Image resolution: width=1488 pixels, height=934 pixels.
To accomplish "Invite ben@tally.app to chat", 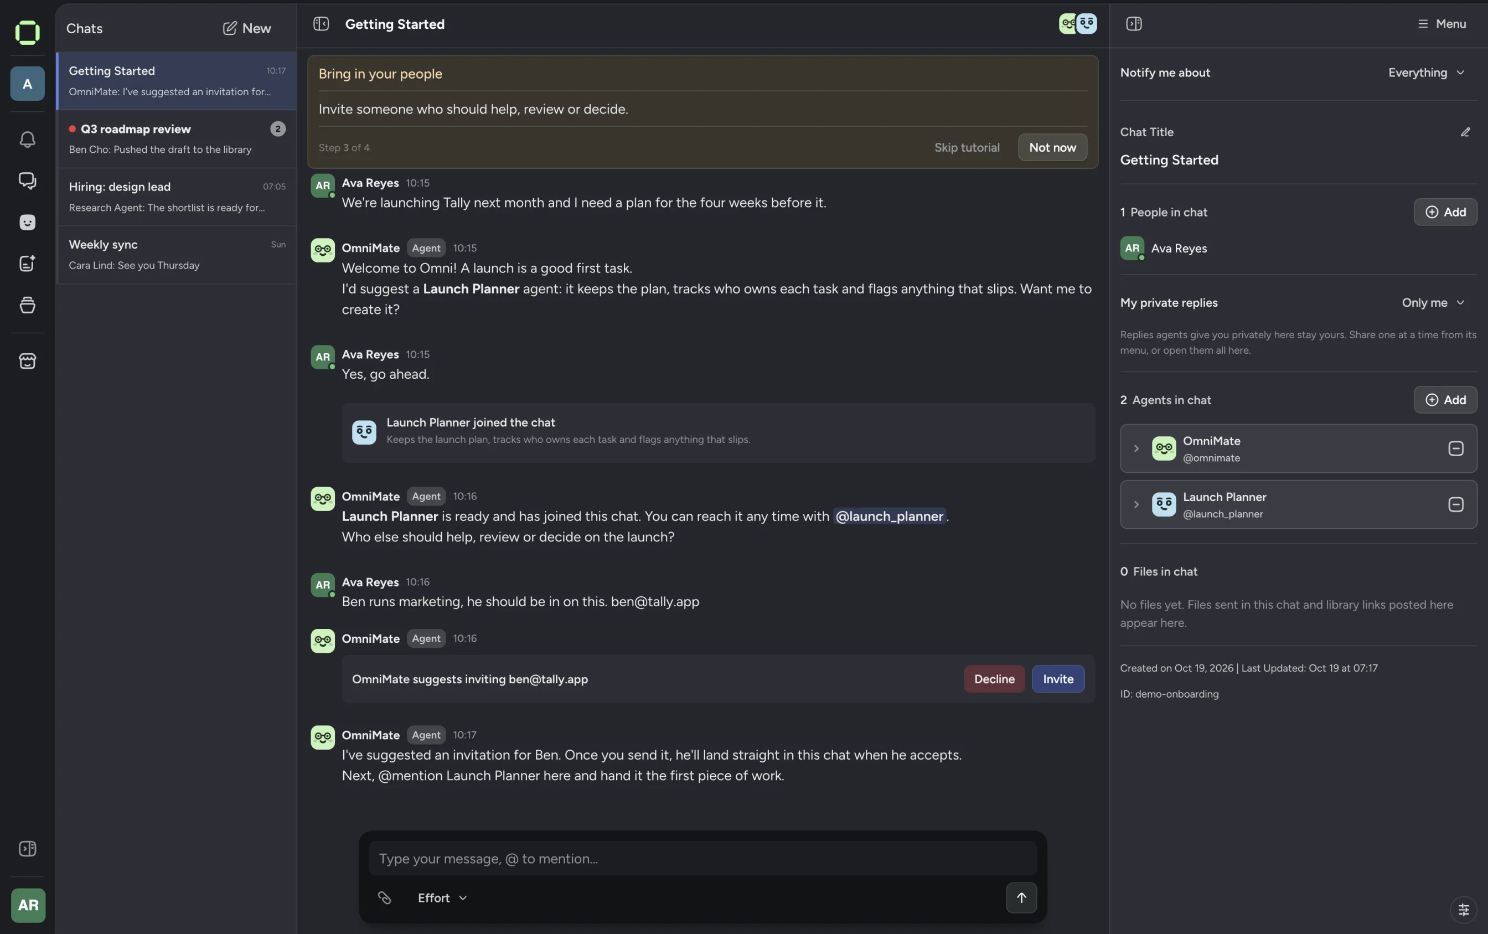I will pos(1057,679).
